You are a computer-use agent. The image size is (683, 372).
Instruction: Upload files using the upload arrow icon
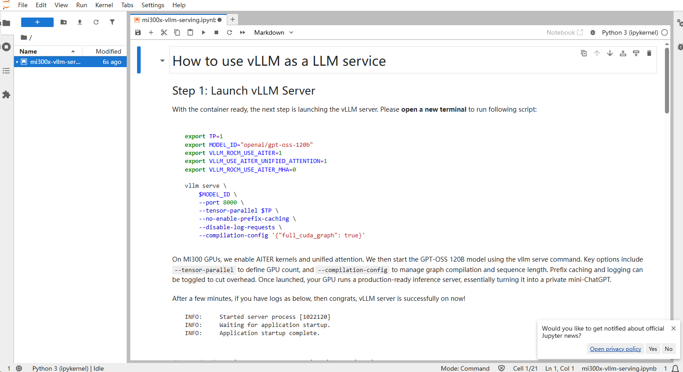click(x=80, y=22)
